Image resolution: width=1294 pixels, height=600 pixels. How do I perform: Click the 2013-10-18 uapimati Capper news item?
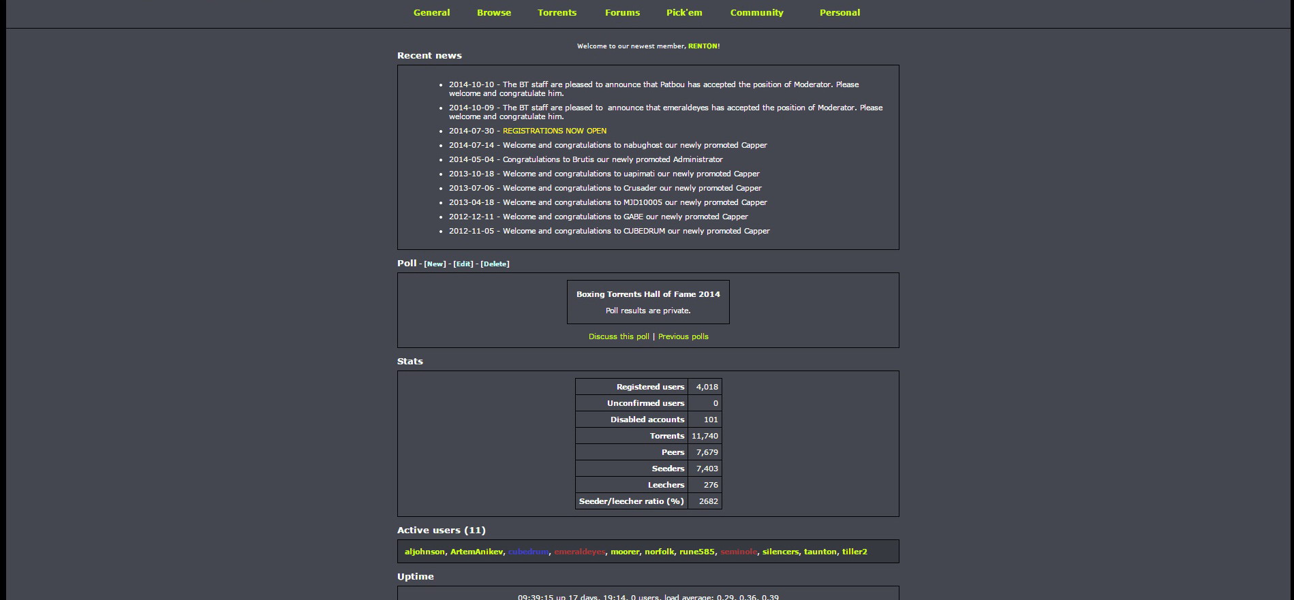point(604,174)
